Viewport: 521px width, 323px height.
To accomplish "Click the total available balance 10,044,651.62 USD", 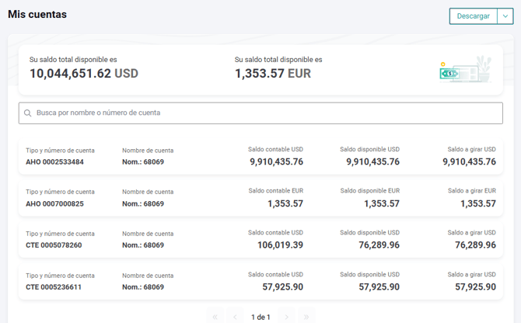I will (84, 74).
